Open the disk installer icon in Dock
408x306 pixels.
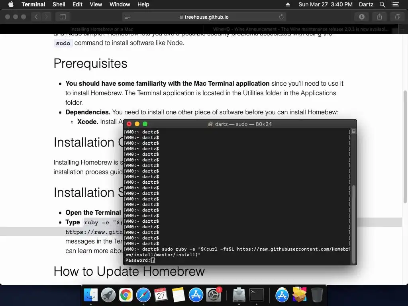tap(239, 295)
